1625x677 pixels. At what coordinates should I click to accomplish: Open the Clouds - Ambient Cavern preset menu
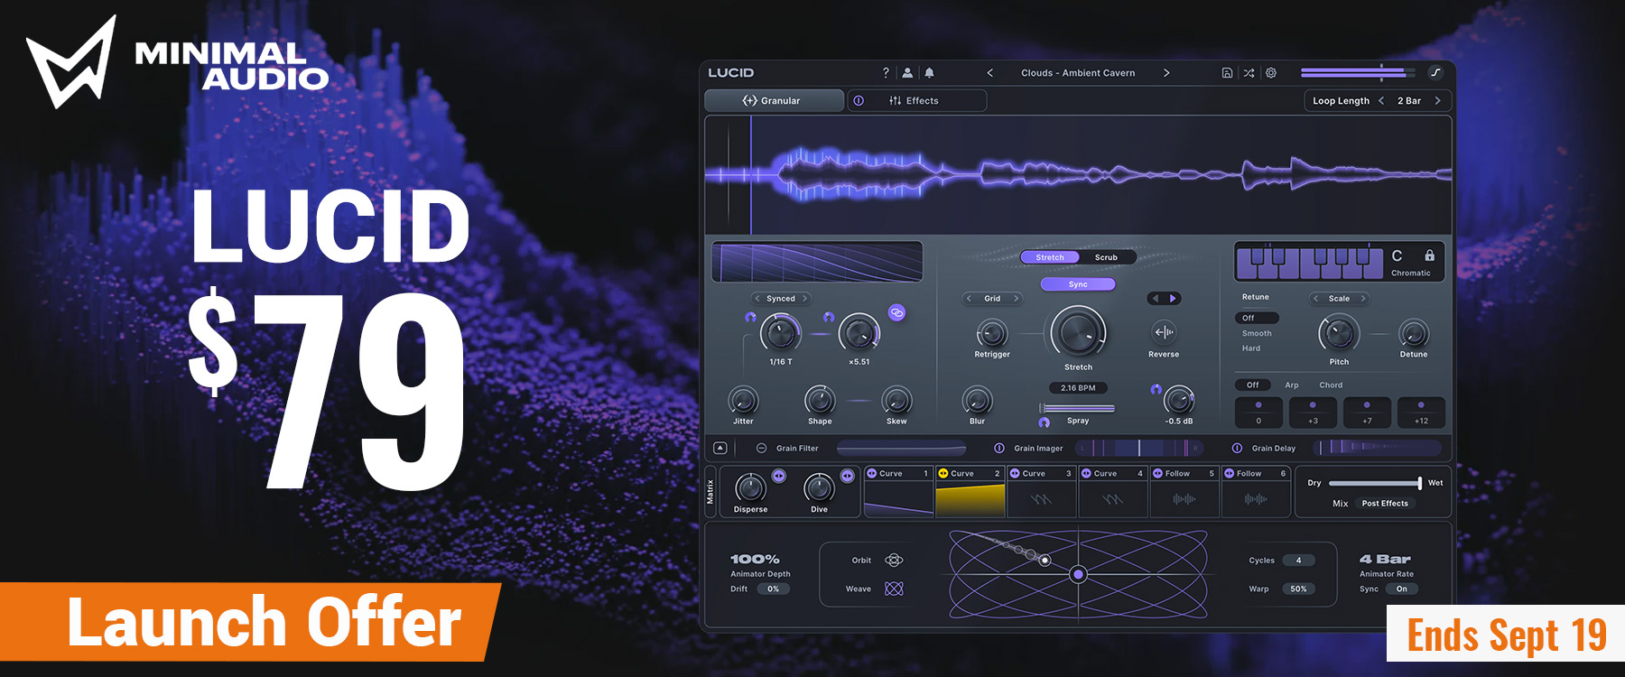coord(1078,73)
